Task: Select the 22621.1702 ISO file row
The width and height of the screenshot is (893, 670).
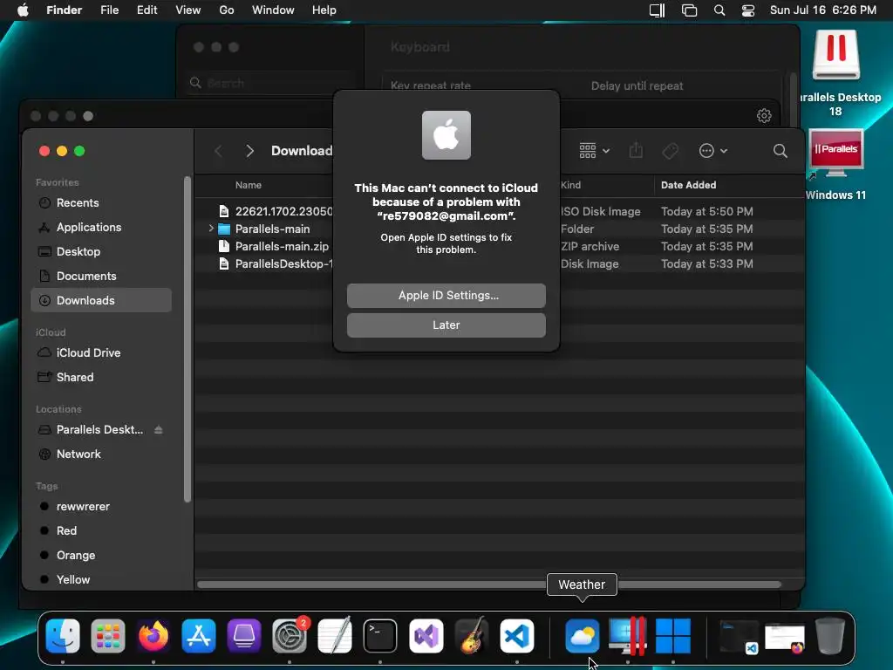Action: tap(501, 211)
